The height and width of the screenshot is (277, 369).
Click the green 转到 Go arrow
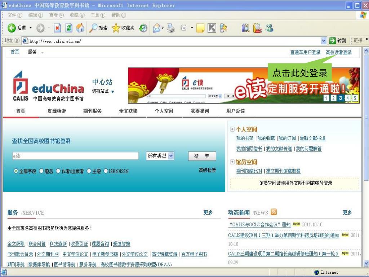(332, 40)
